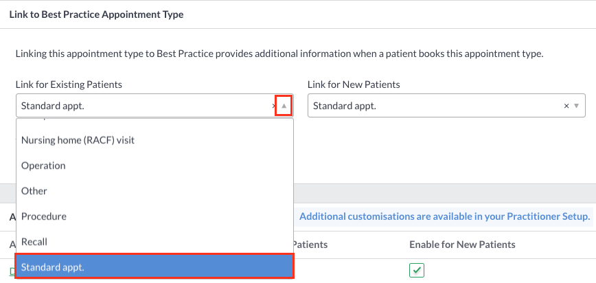Open the Practitioner Setup customisations link

[x=445, y=216]
